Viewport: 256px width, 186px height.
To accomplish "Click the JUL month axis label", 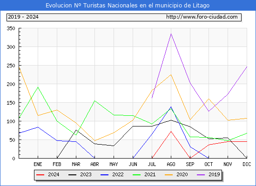I will (152, 164).
